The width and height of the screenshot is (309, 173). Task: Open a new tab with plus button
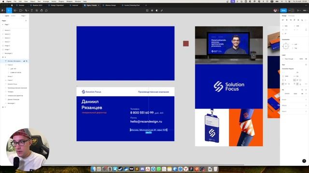point(146,5)
